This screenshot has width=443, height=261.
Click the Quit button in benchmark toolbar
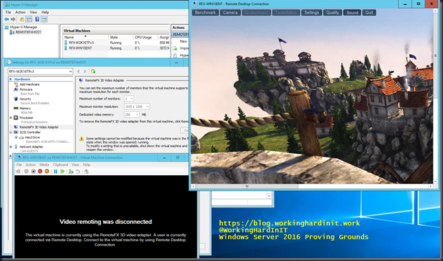pyautogui.click(x=369, y=12)
